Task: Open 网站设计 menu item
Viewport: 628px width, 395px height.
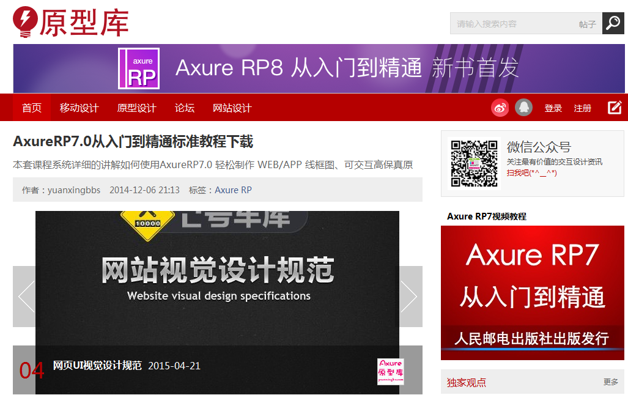Action: (x=232, y=108)
